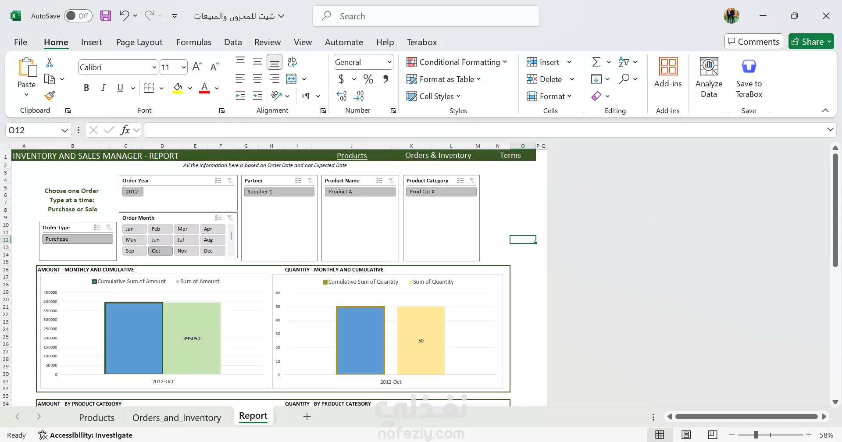Open the number format dropdown
842x442 pixels.
389,62
